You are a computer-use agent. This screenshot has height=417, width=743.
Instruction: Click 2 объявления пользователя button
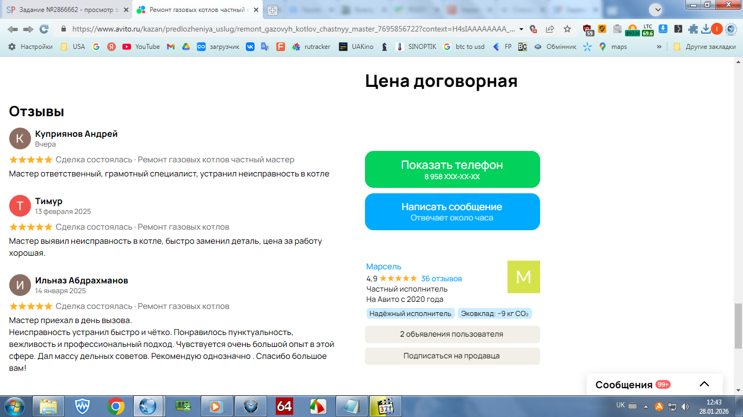453,334
